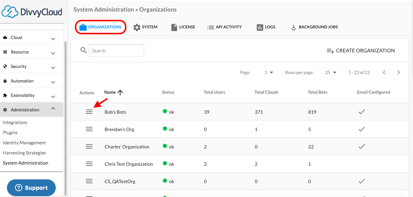Open the Support button

(31, 188)
